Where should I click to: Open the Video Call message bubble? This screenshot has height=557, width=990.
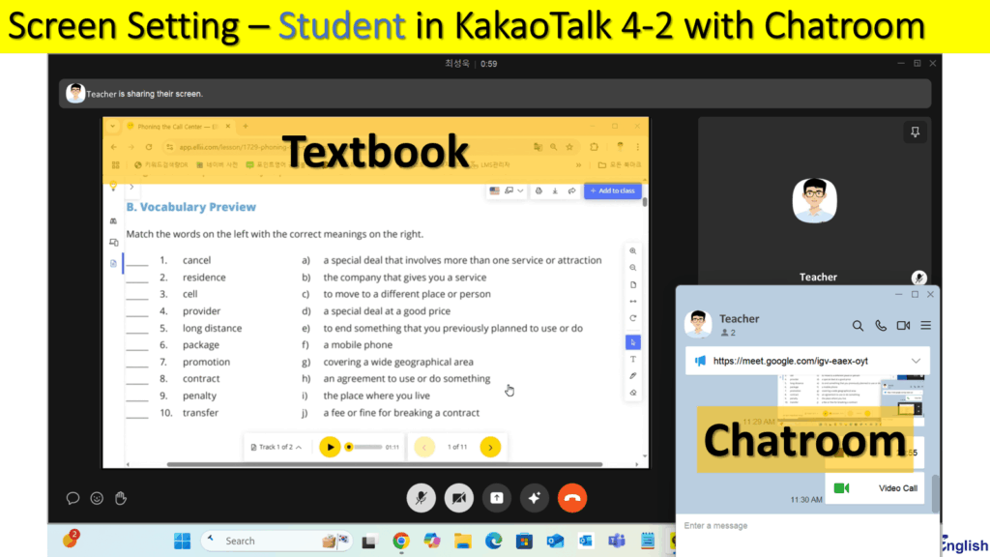point(874,488)
